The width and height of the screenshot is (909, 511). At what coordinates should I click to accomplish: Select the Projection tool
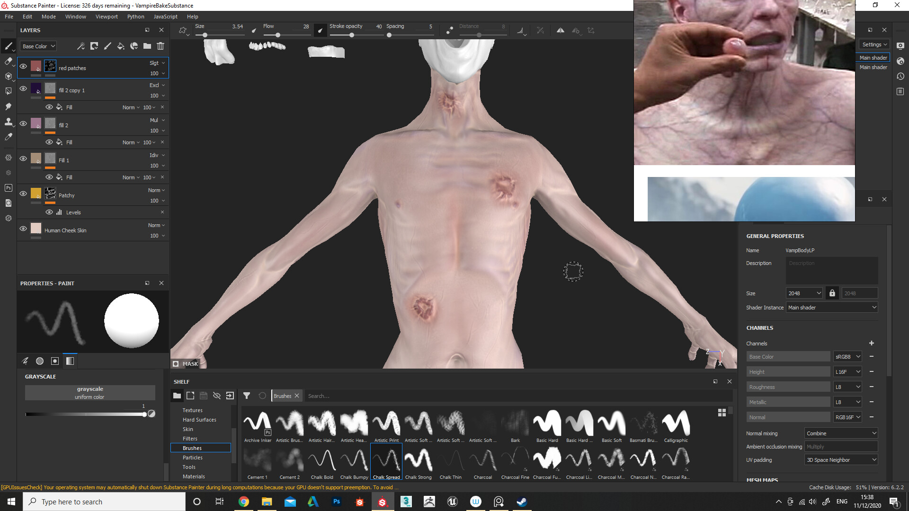point(8,76)
